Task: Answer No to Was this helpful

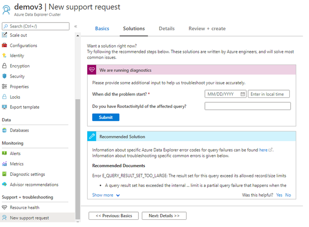Action: pos(288,195)
